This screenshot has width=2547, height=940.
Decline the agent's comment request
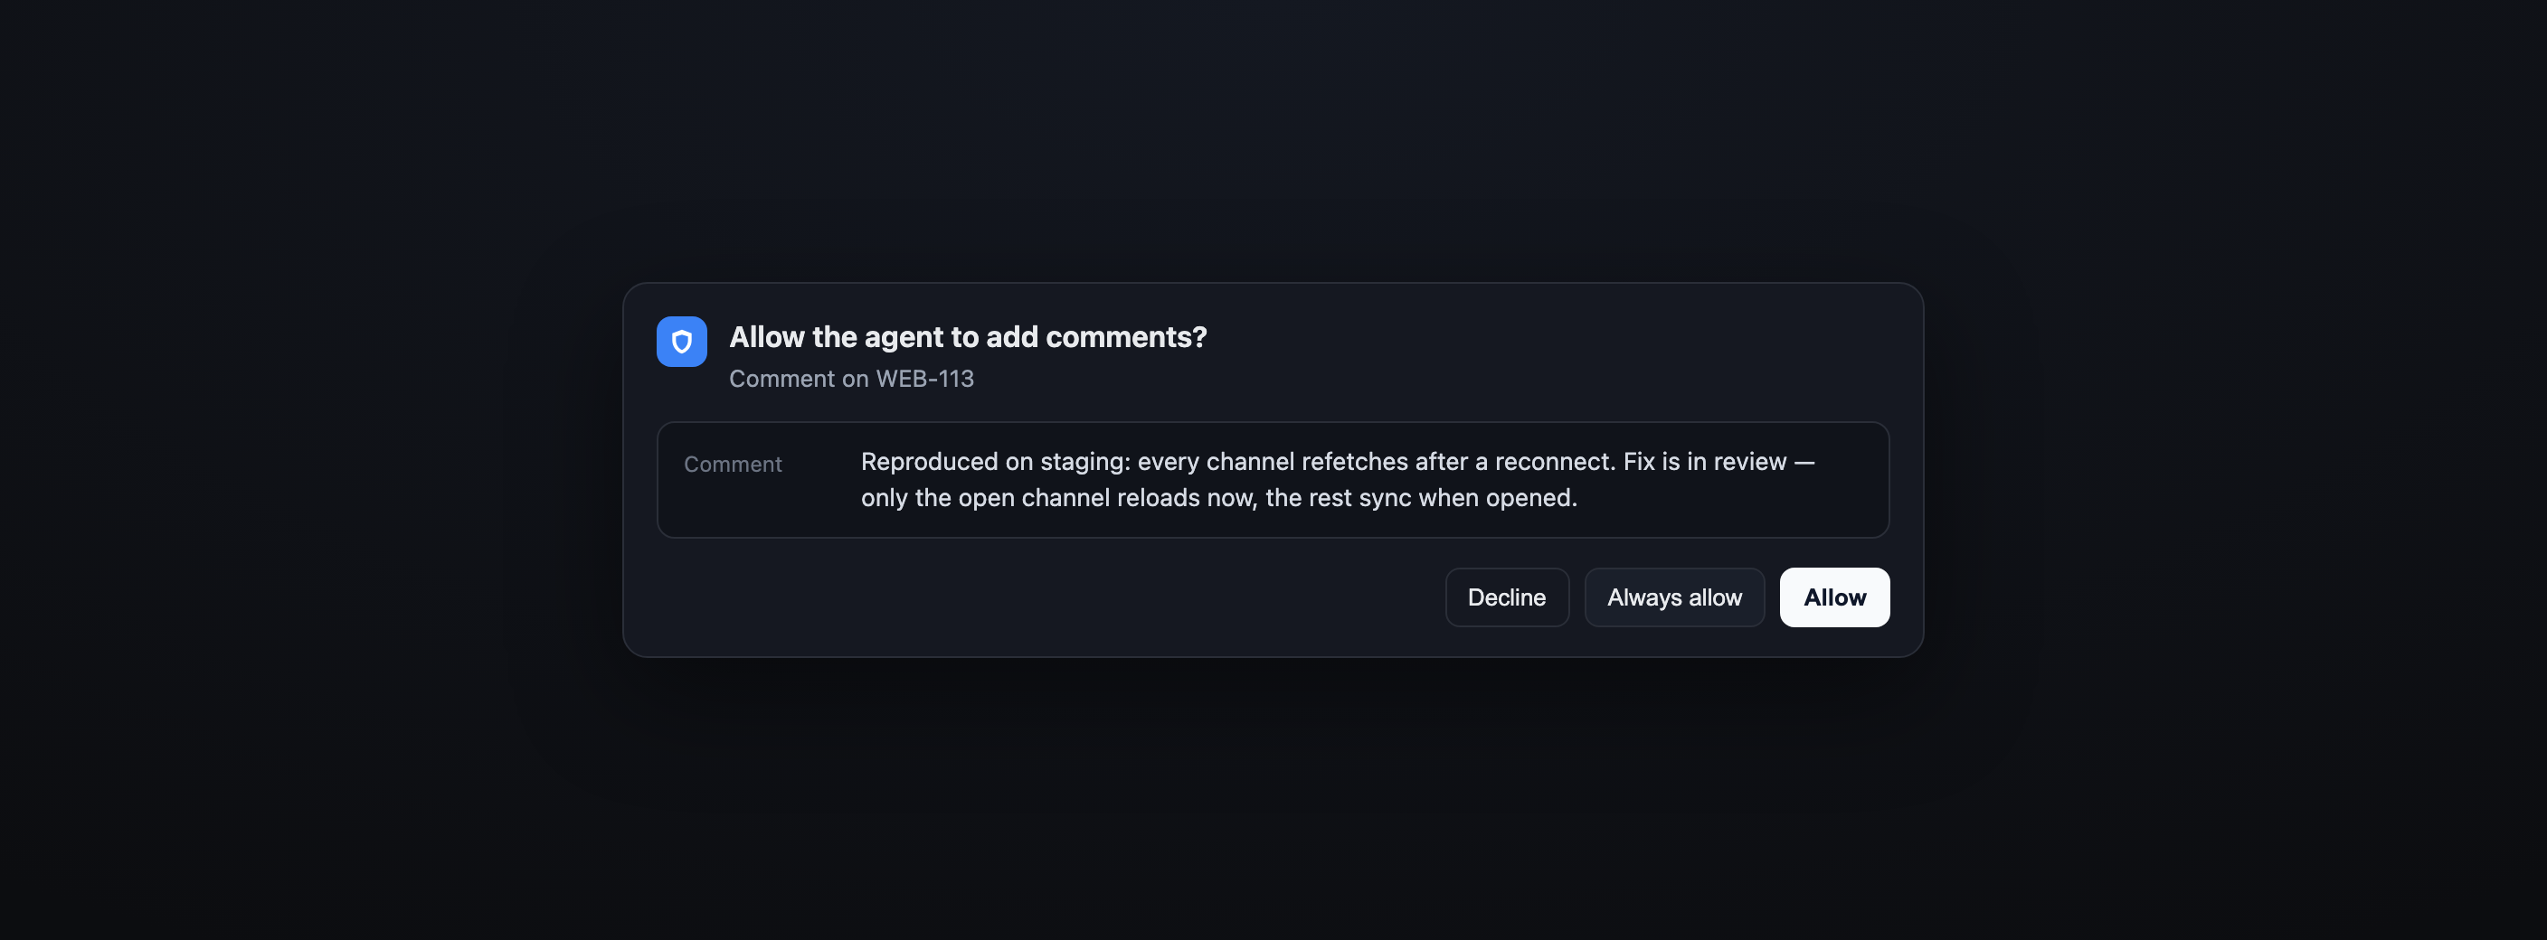[1507, 597]
